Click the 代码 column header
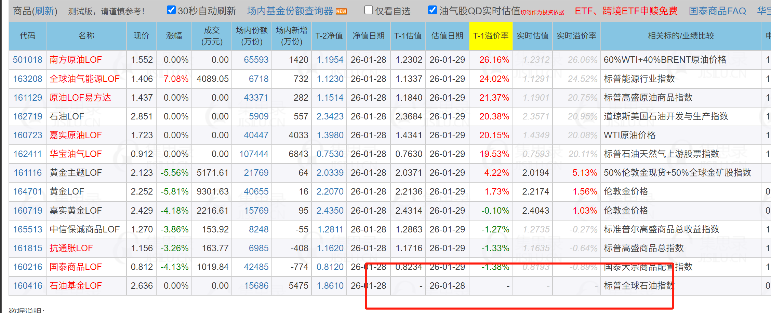Image resolution: width=771 pixels, height=313 pixels. pyautogui.click(x=27, y=36)
